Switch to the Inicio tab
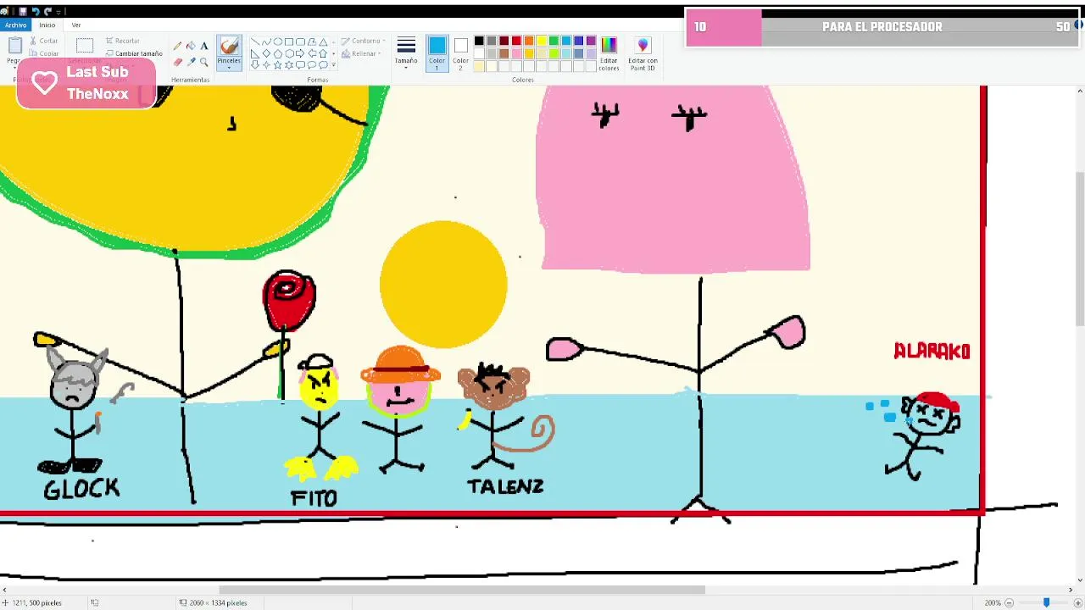The width and height of the screenshot is (1085, 610). 47,25
